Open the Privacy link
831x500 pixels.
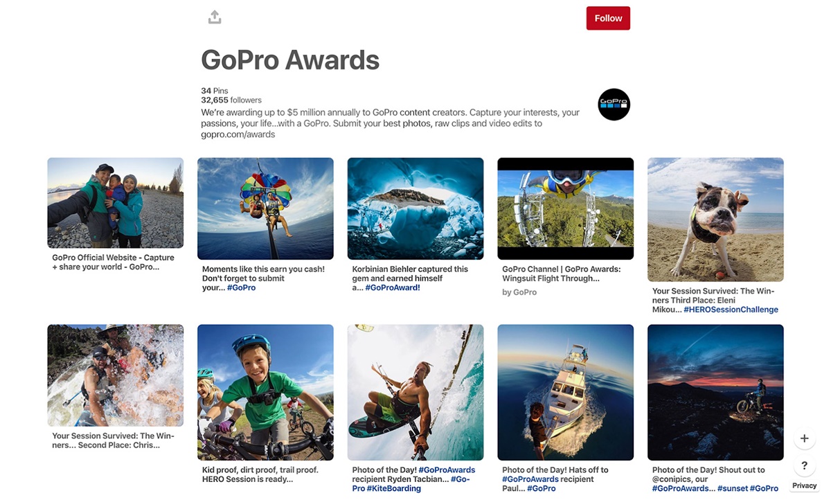(x=804, y=485)
